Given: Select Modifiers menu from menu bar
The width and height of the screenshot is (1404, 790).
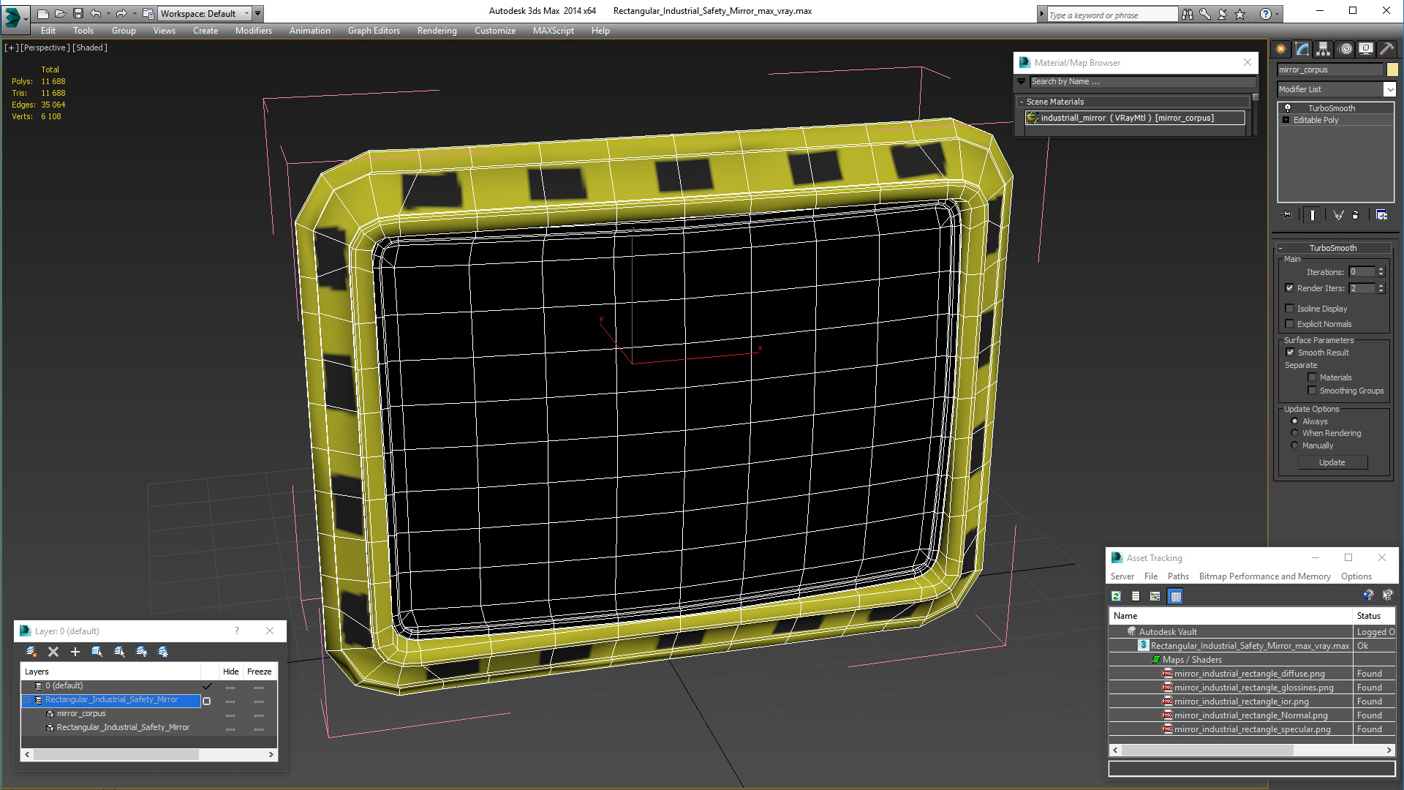Looking at the screenshot, I should tap(252, 30).
